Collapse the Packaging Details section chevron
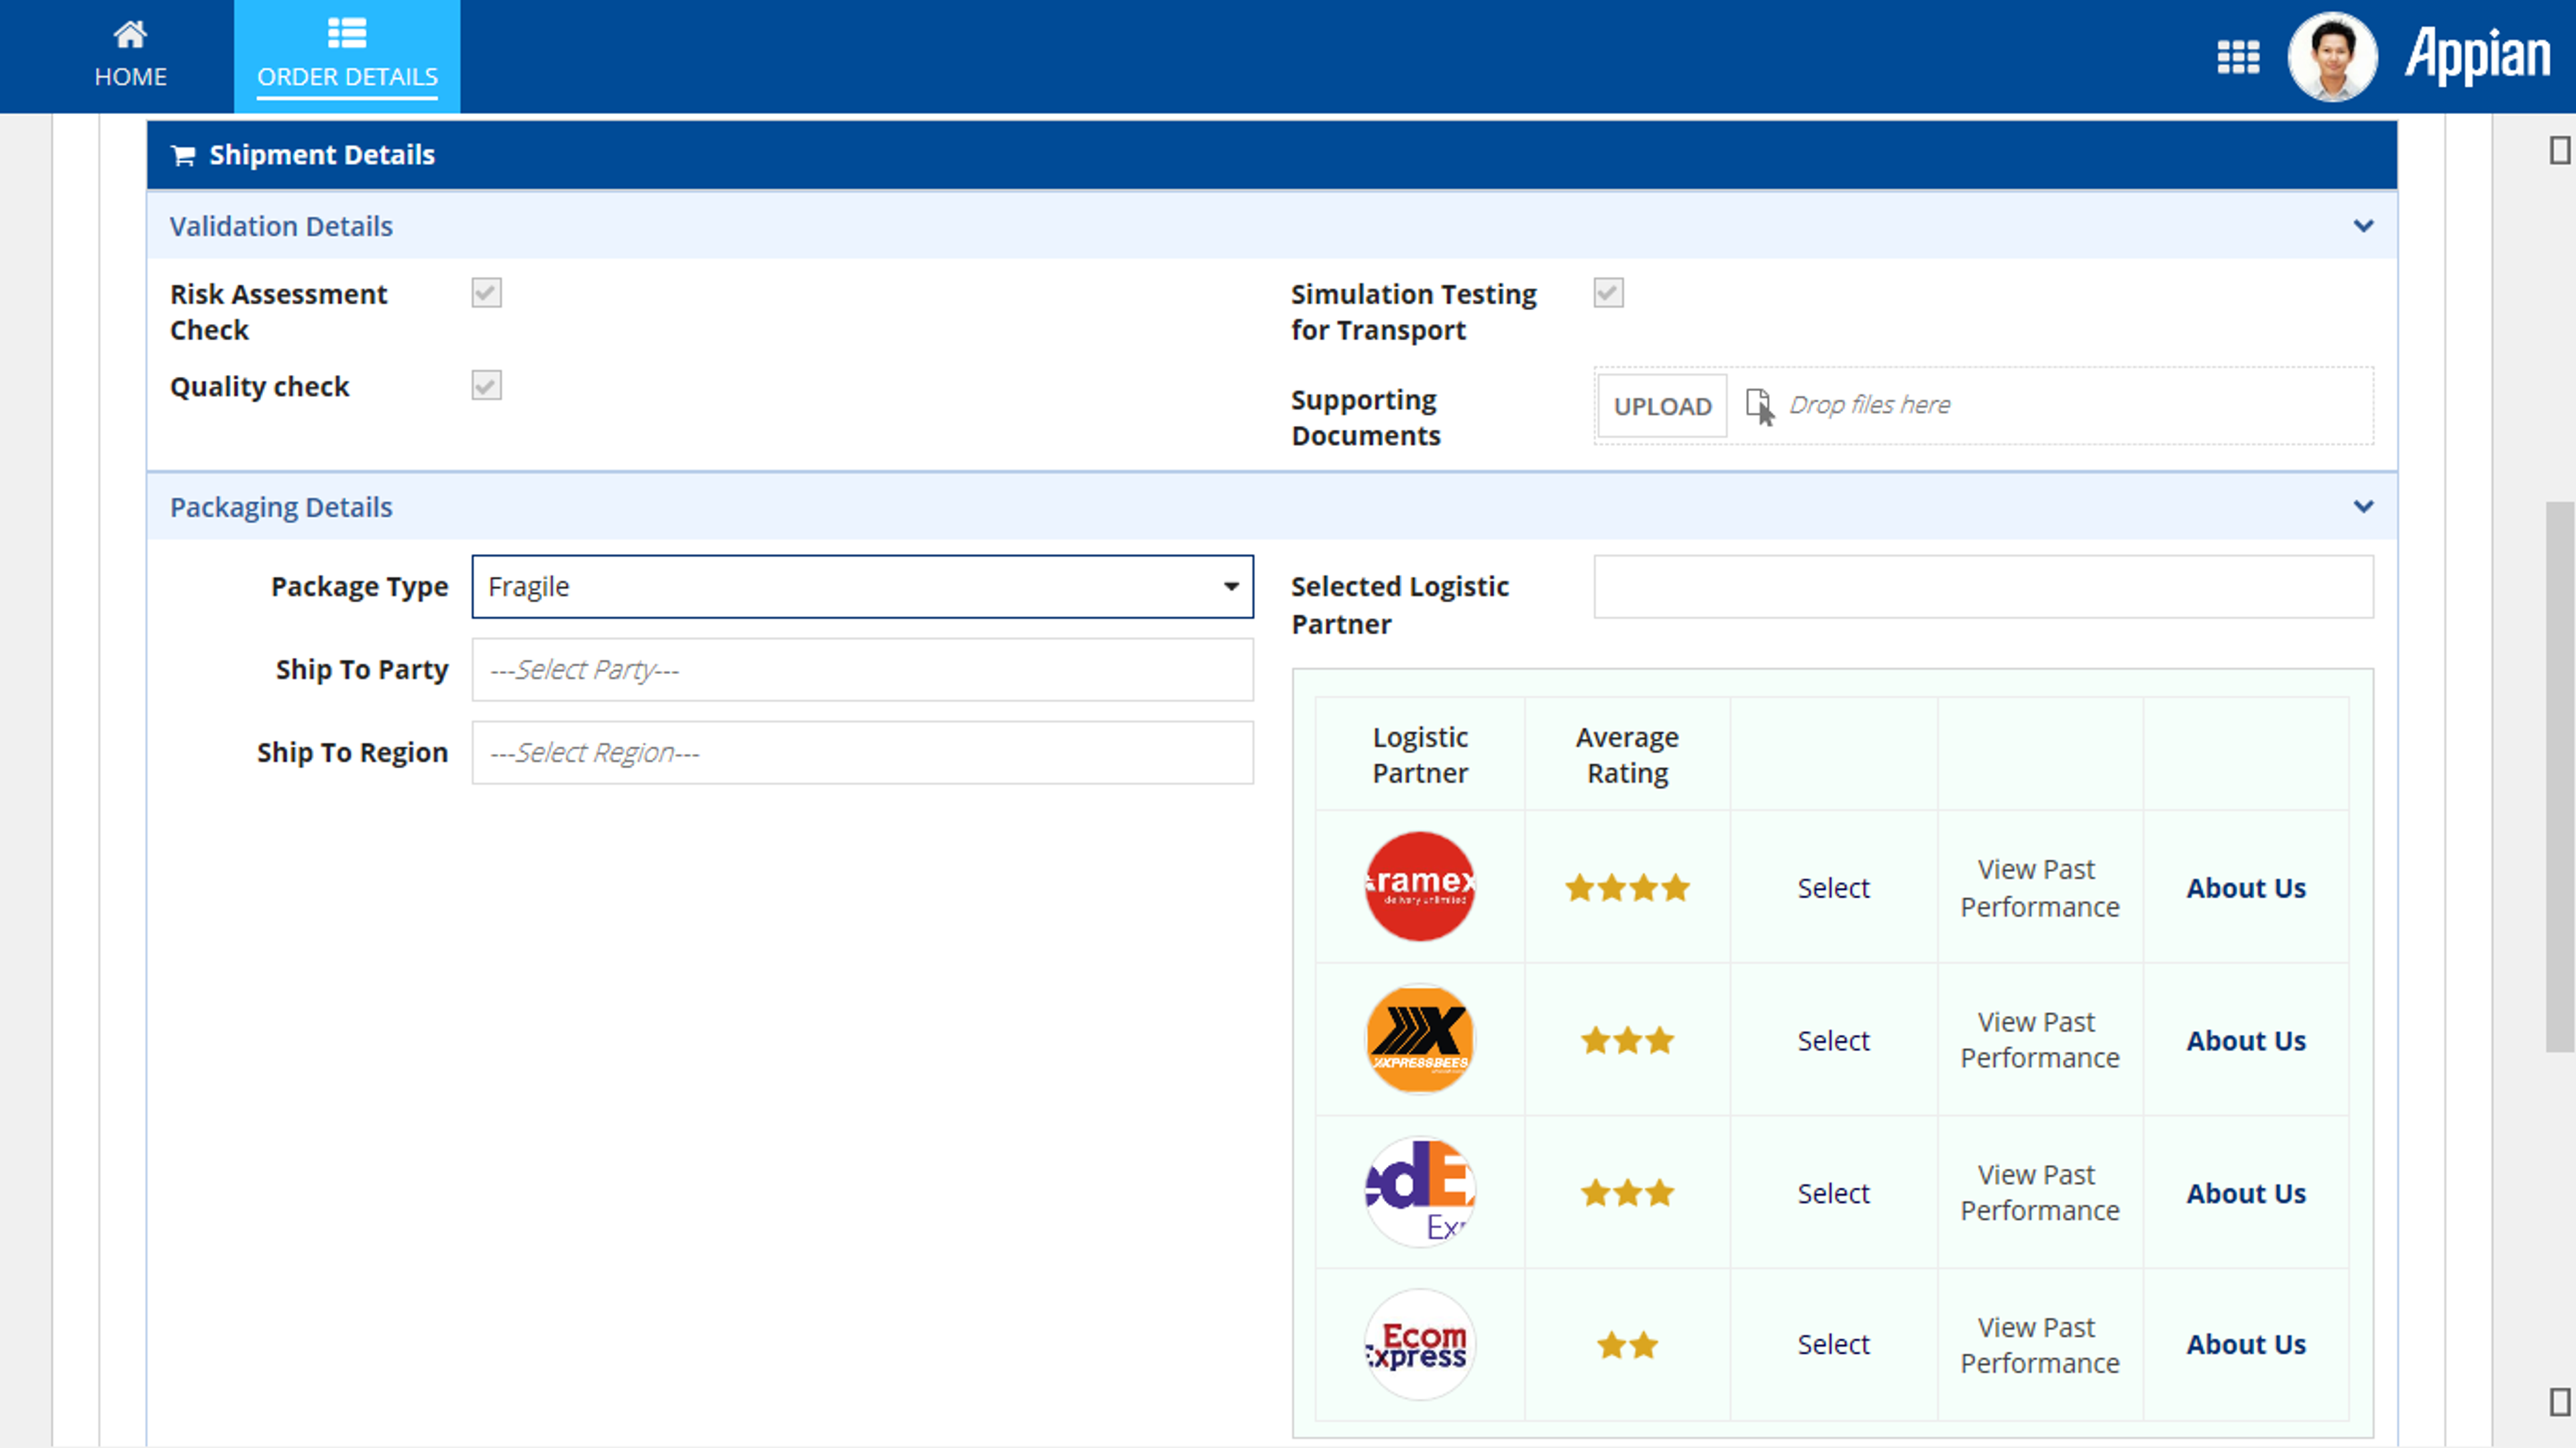Image resolution: width=2576 pixels, height=1448 pixels. [x=2363, y=507]
